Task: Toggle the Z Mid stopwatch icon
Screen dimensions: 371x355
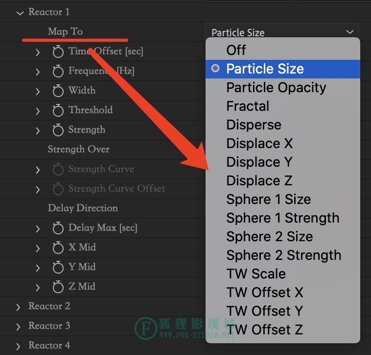Action: tap(58, 287)
